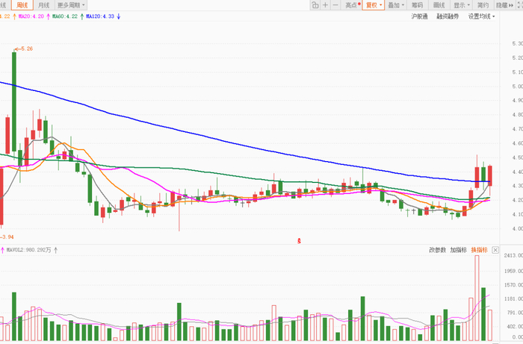Click the red event marker below chart
Image resolution: width=523 pixels, height=344 pixels.
299,241
